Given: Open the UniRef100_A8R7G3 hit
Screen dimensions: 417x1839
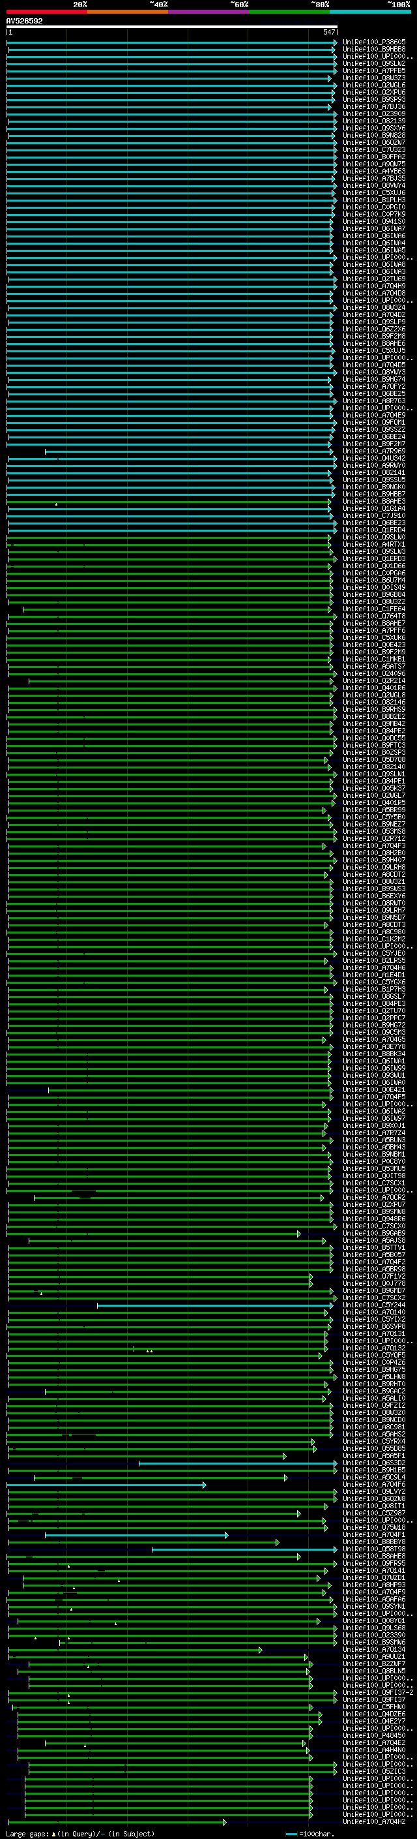Looking at the screenshot, I should (374, 401).
